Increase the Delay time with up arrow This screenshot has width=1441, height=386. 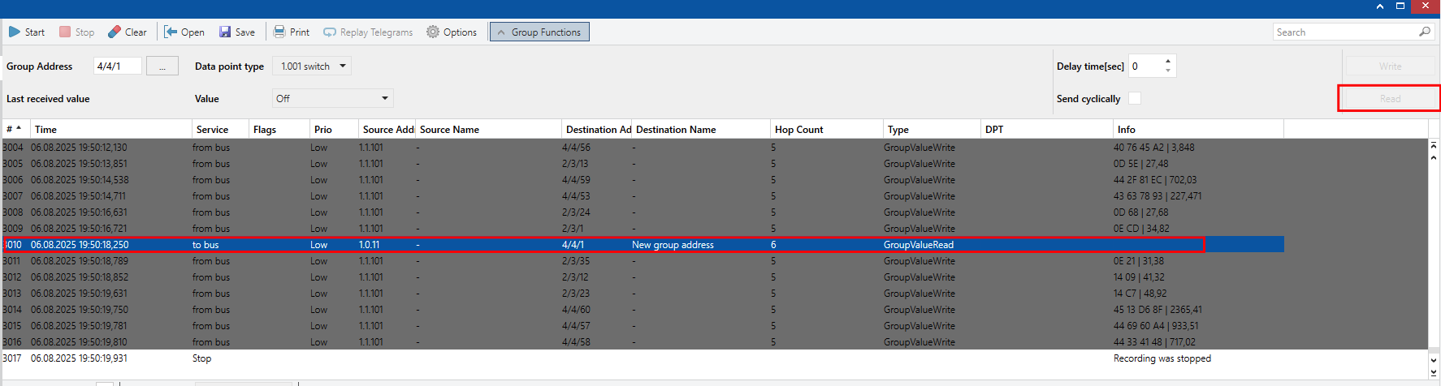coord(1168,61)
